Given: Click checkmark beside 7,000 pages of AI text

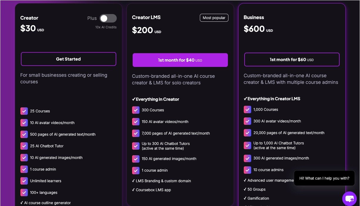Looking at the screenshot, I should 136,133.
